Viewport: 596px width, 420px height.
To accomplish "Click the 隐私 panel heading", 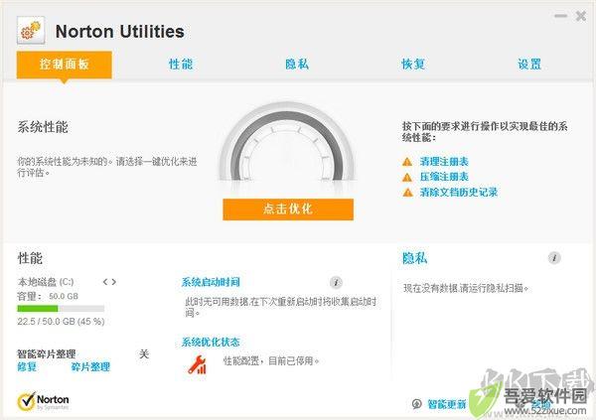I will coord(414,258).
